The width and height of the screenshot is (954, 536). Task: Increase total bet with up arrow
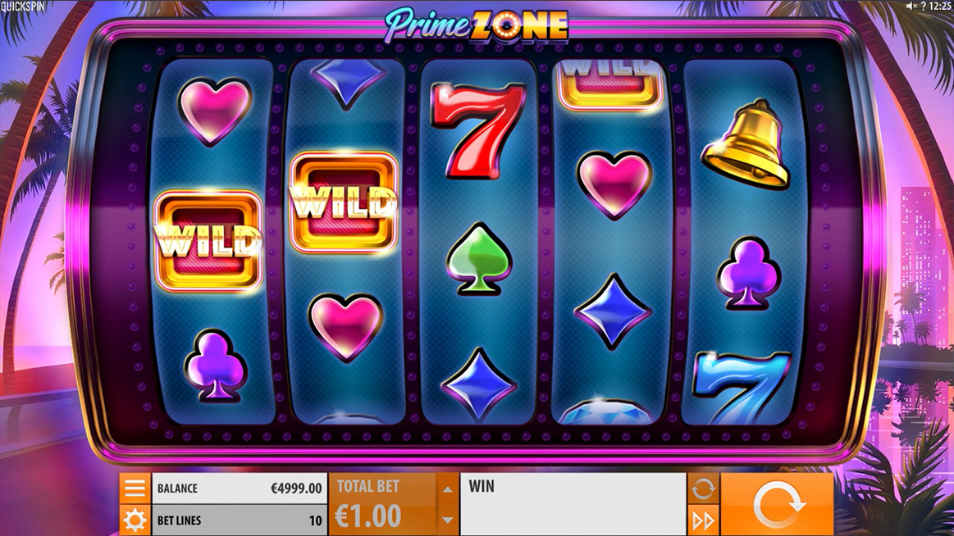[447, 490]
